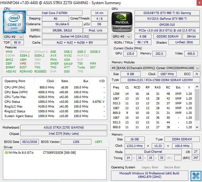
Task: Click the CR 2T field
Action: 196,152
